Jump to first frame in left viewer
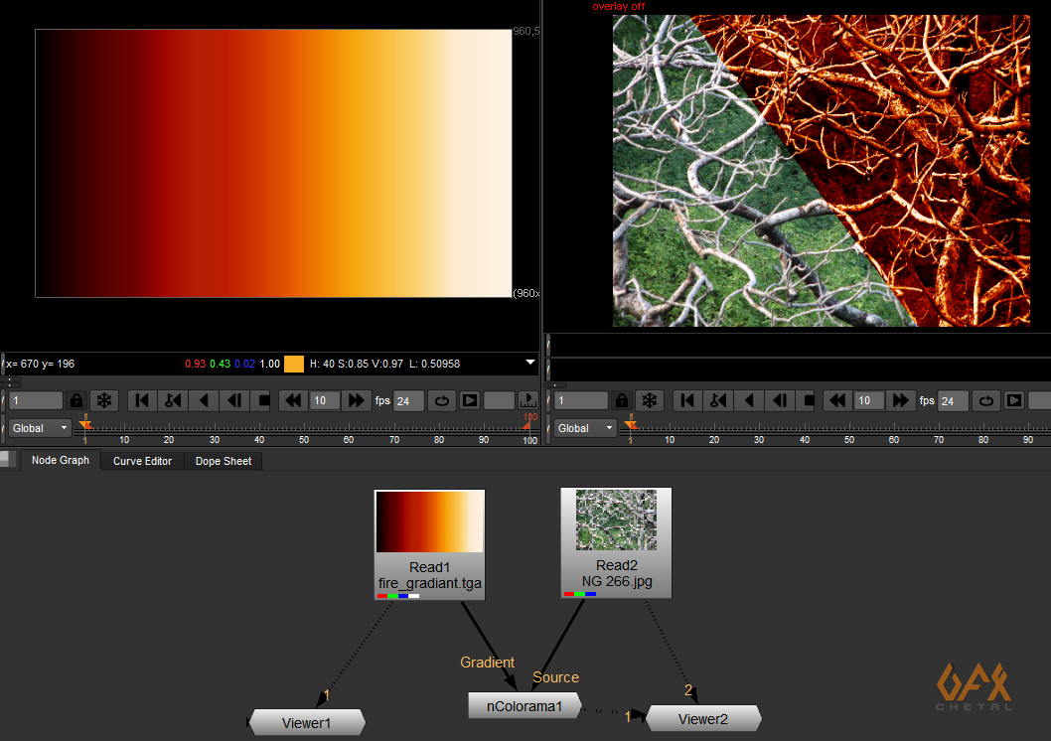The height and width of the screenshot is (741, 1051). [x=142, y=400]
